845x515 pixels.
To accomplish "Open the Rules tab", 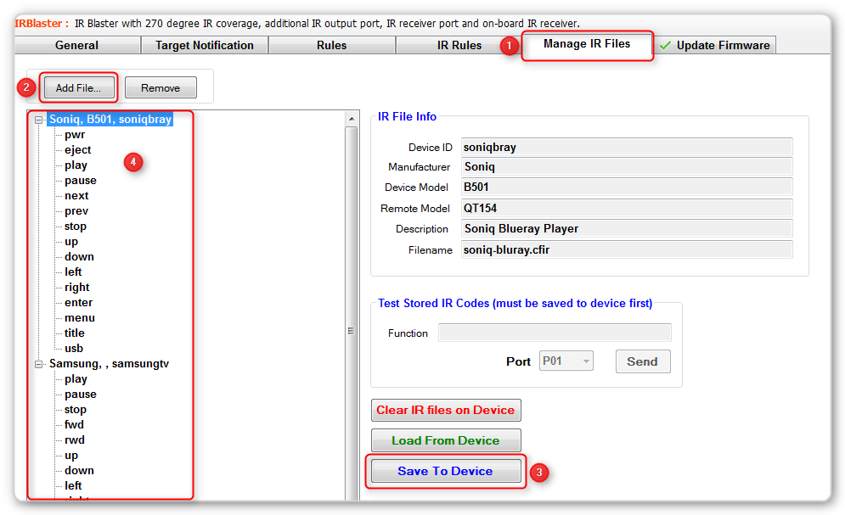I will (331, 45).
